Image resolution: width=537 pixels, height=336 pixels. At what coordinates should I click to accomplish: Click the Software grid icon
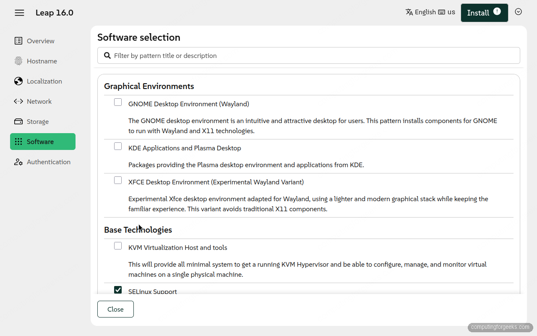(x=18, y=142)
